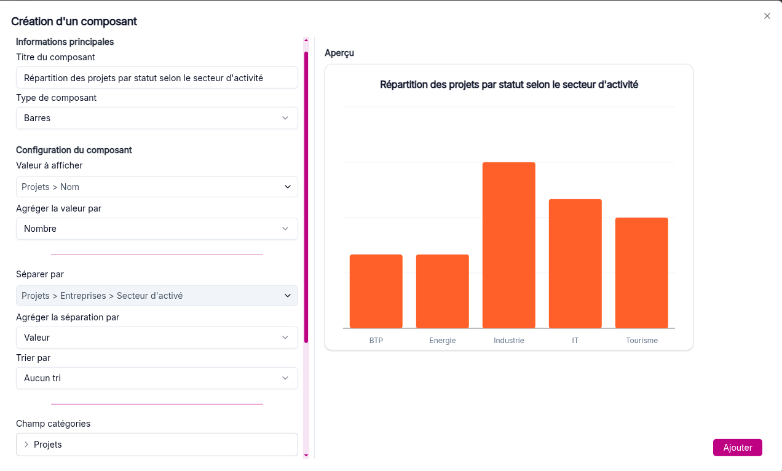The width and height of the screenshot is (782, 471).
Task: Edit the Titre du composant text field
Action: pyautogui.click(x=157, y=78)
